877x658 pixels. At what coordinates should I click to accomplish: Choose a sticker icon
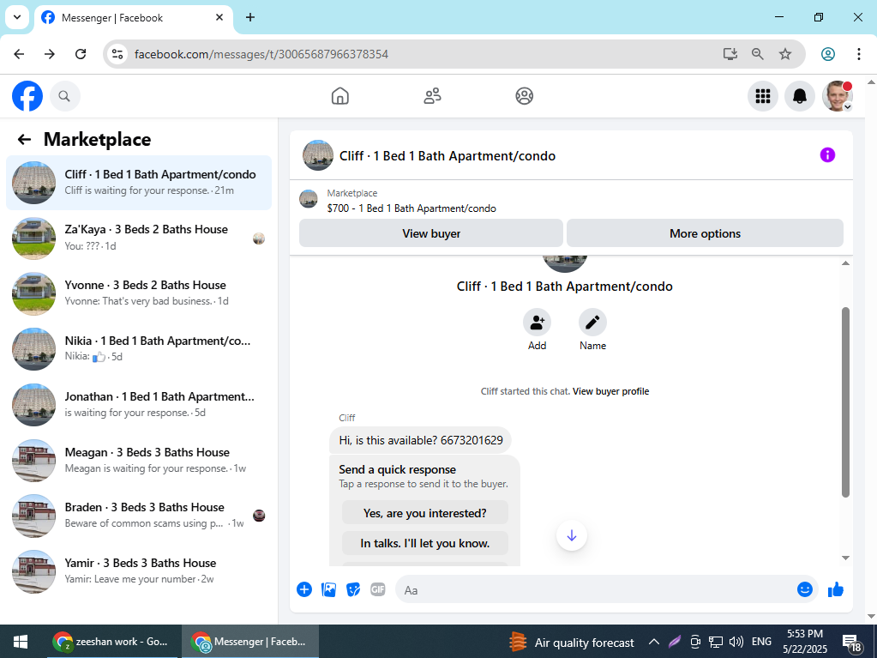coord(353,589)
